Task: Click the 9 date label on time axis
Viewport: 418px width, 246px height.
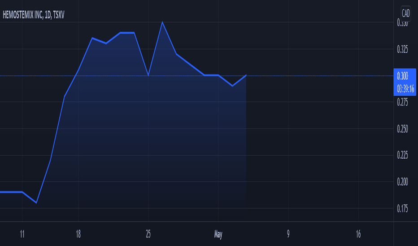Action: click(288, 234)
